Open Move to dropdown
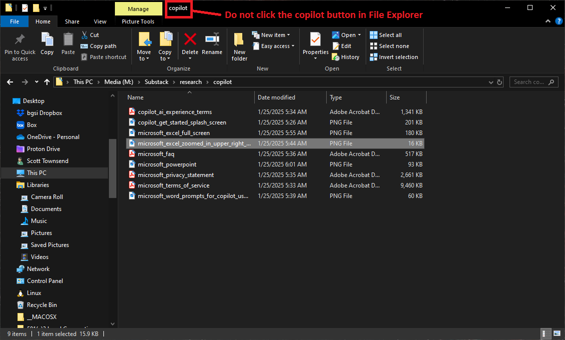 pos(144,47)
